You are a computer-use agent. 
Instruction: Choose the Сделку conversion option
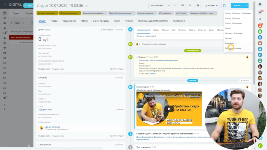click(x=228, y=28)
